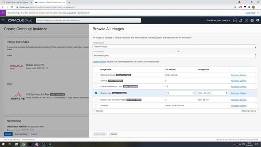261x147 pixels.
Task: Reload the browser page
Action: 12,7
